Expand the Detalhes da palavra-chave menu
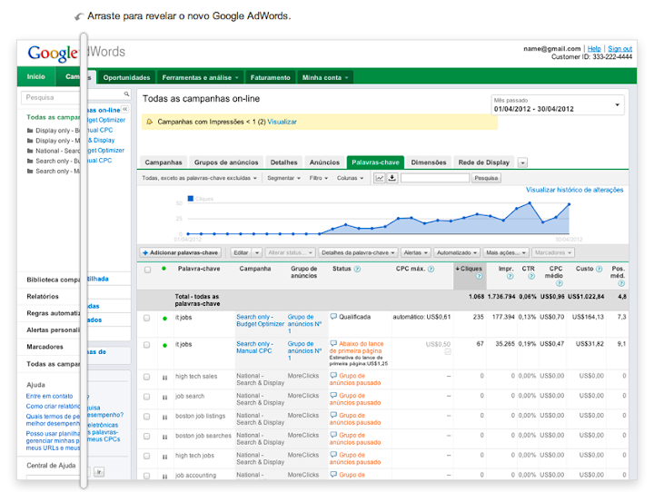 [358, 252]
